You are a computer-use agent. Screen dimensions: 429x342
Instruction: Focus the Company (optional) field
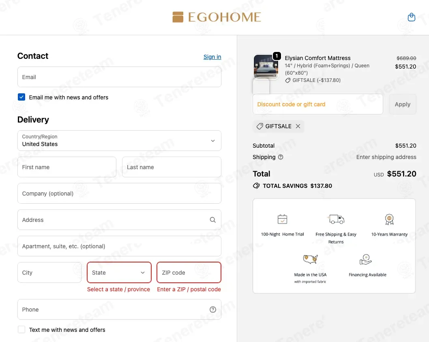click(x=119, y=194)
